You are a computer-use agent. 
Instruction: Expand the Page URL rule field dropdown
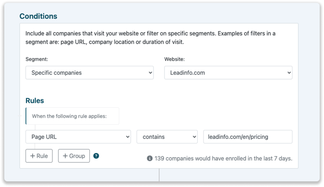point(78,137)
